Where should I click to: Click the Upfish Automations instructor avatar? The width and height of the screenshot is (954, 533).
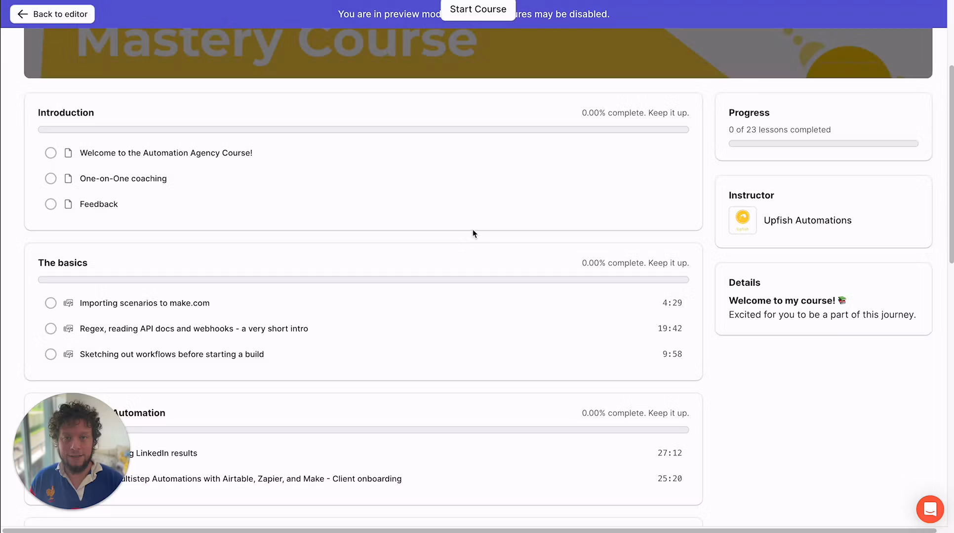742,220
